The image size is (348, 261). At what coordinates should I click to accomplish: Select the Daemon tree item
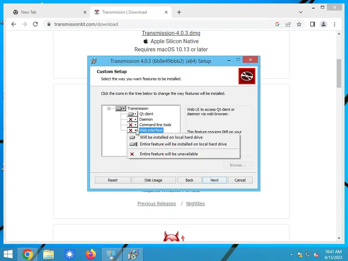[146, 119]
